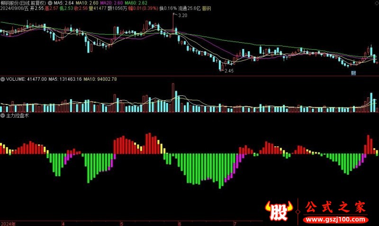Click the 财 marker on the price chart

coord(353,73)
